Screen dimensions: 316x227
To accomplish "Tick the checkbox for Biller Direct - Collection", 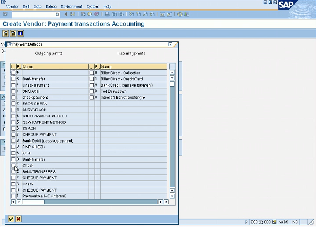I will tap(92, 73).
